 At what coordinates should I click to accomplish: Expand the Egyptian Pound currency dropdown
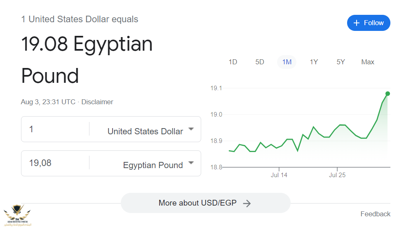tap(191, 163)
